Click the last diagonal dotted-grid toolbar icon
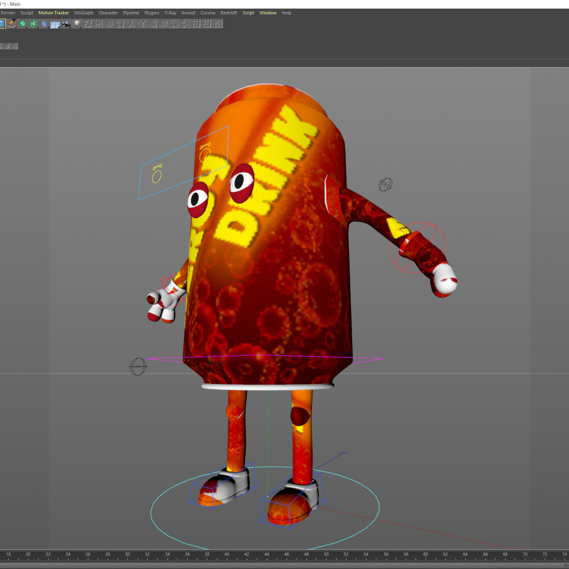Viewport: 569px width, 569px height. pyautogui.click(x=218, y=24)
